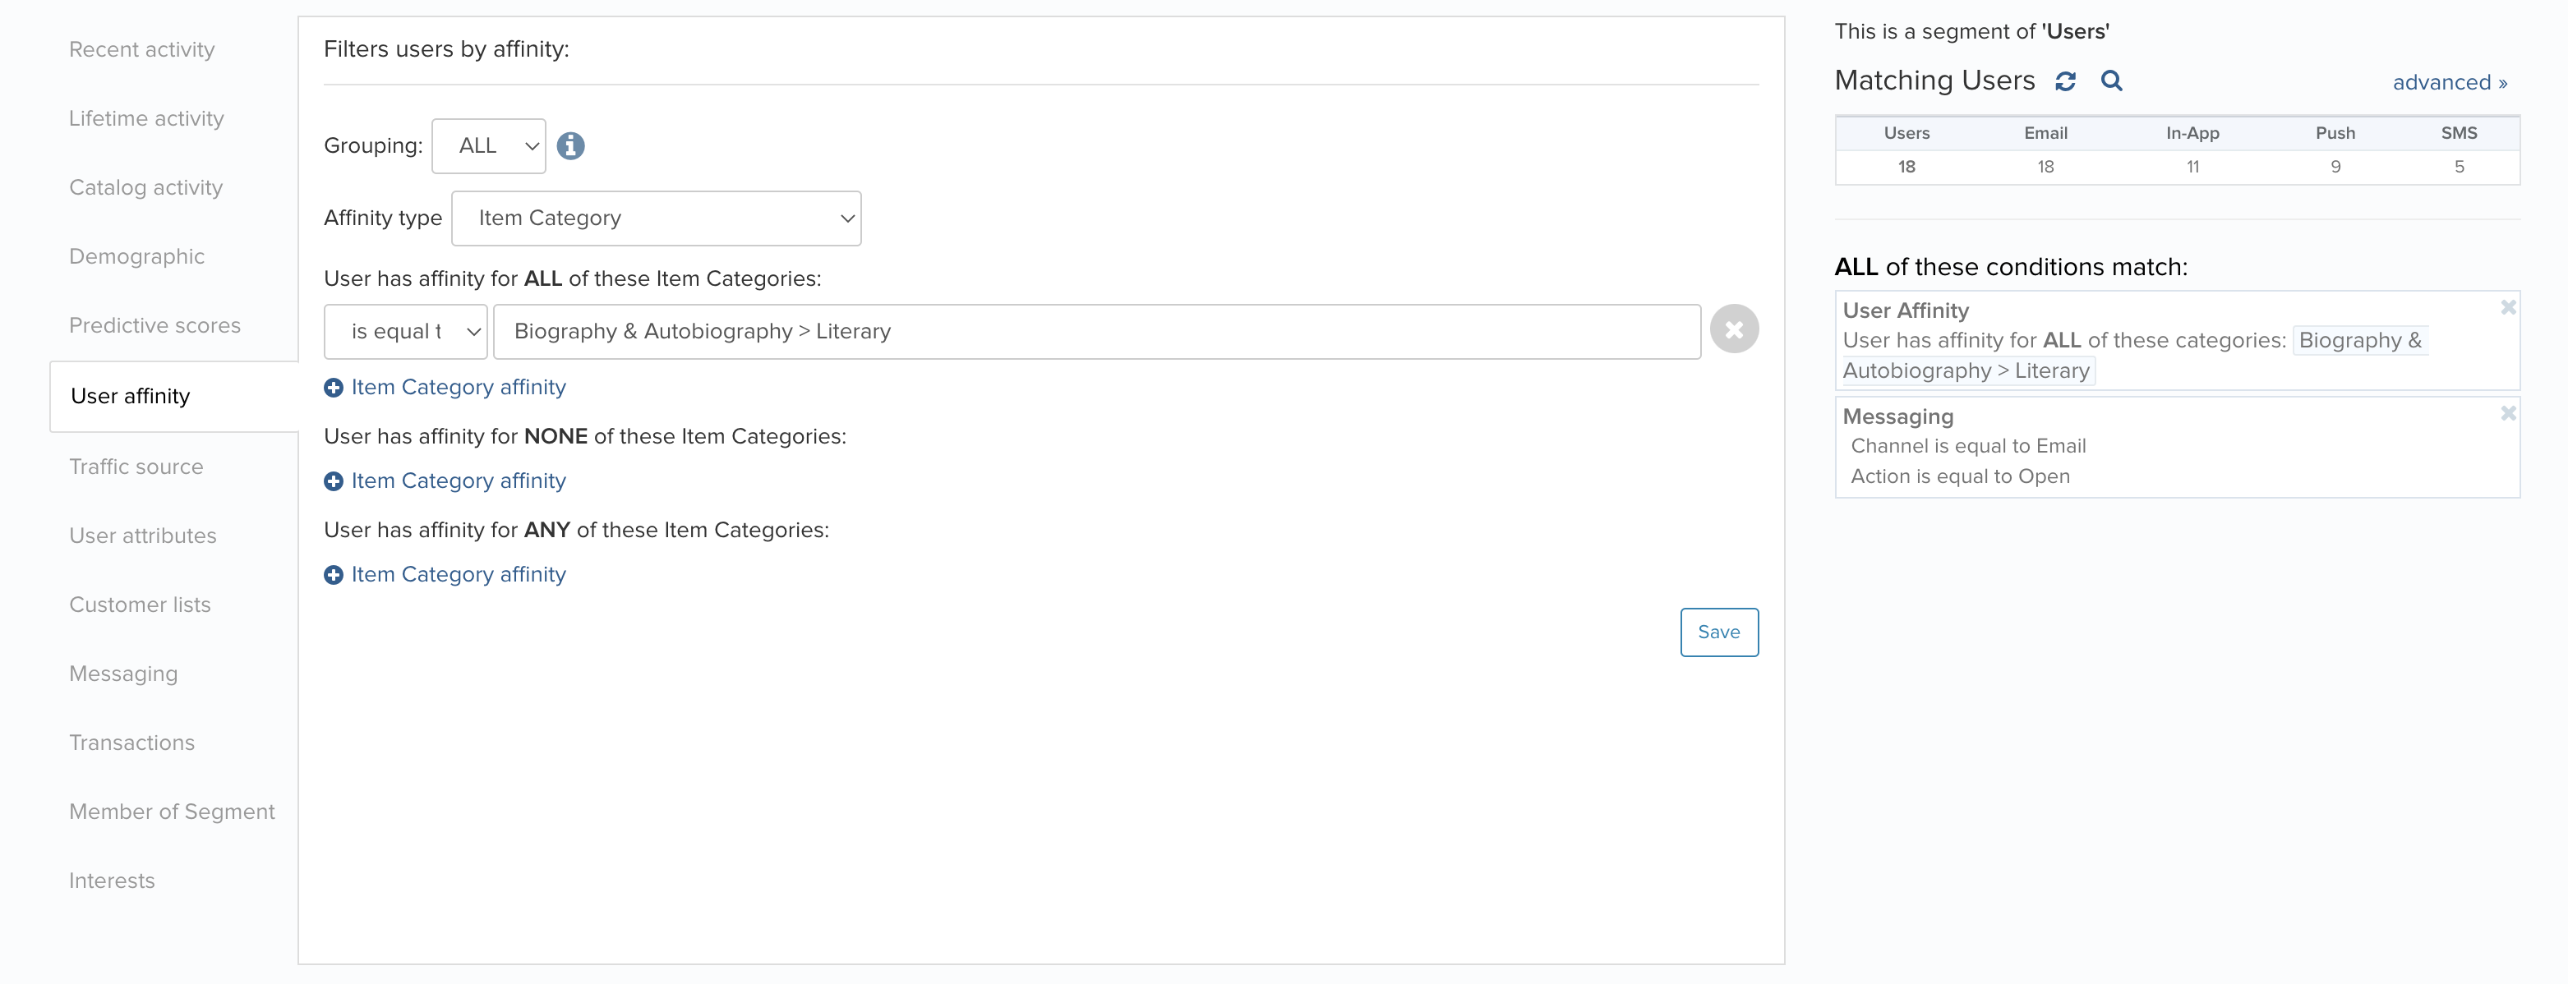The image size is (2568, 984).
Task: Click the Matching Users heading
Action: [x=1934, y=80]
